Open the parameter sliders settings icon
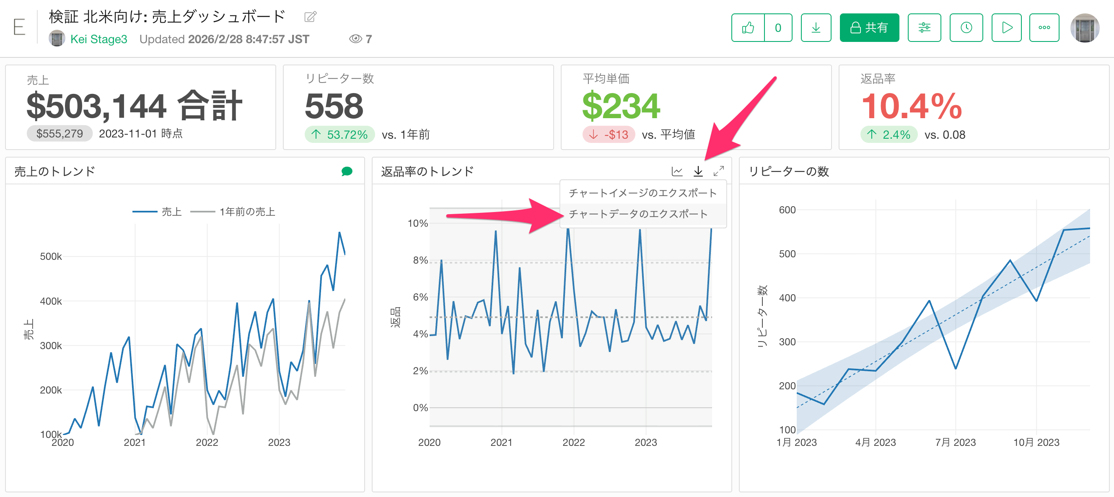 point(924,28)
